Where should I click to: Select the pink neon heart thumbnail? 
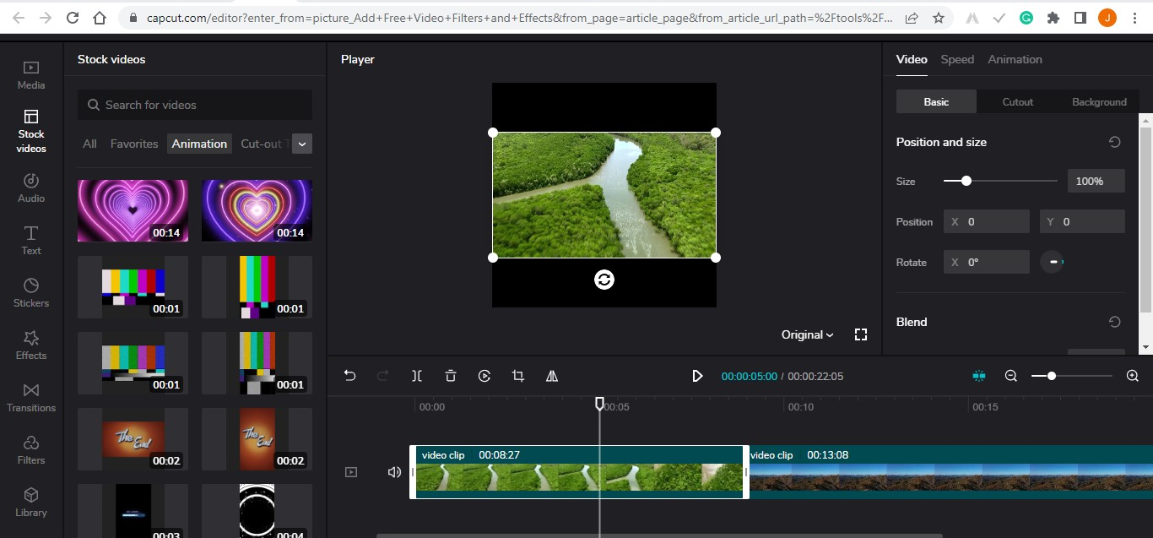133,210
